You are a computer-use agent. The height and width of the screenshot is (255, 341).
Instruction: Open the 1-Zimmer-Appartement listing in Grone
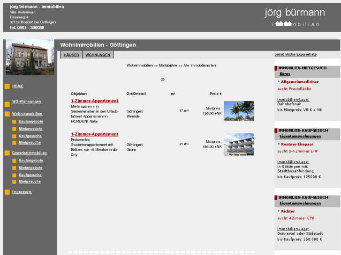pyautogui.click(x=95, y=134)
